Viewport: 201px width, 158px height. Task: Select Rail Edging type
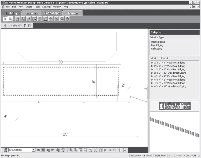pyautogui.click(x=157, y=49)
